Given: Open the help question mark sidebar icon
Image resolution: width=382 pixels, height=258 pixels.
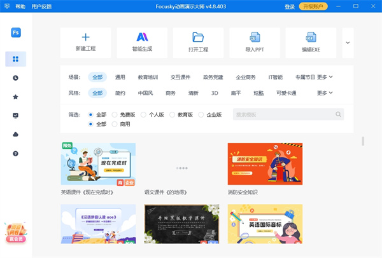Looking at the screenshot, I should pos(15,154).
